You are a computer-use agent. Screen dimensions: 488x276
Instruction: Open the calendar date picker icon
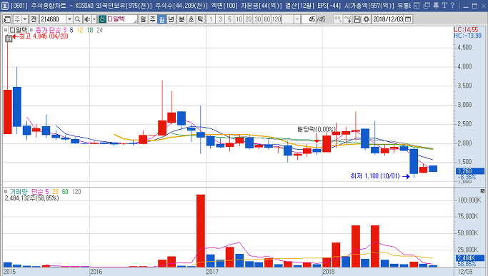[x=408, y=19]
